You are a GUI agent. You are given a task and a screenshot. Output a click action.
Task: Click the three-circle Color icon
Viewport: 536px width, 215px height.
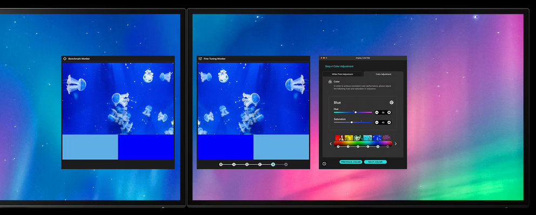(x=330, y=82)
